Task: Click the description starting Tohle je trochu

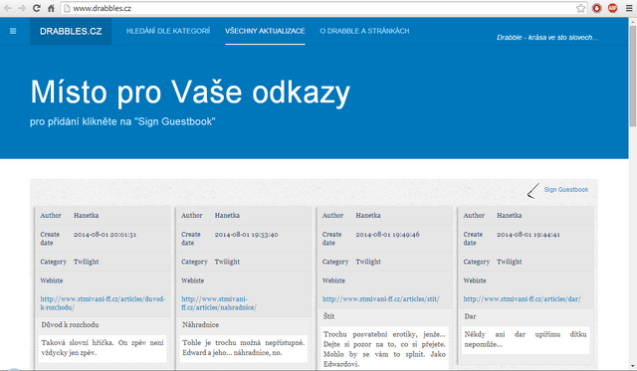Action: [243, 348]
